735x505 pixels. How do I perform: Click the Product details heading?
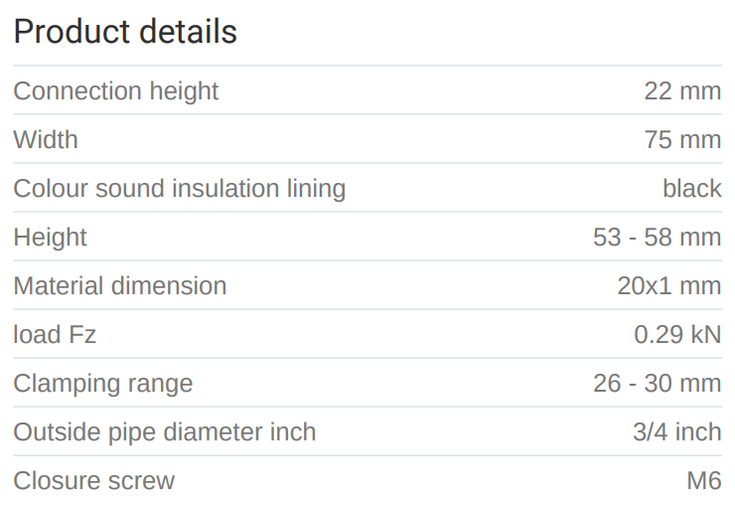(125, 32)
